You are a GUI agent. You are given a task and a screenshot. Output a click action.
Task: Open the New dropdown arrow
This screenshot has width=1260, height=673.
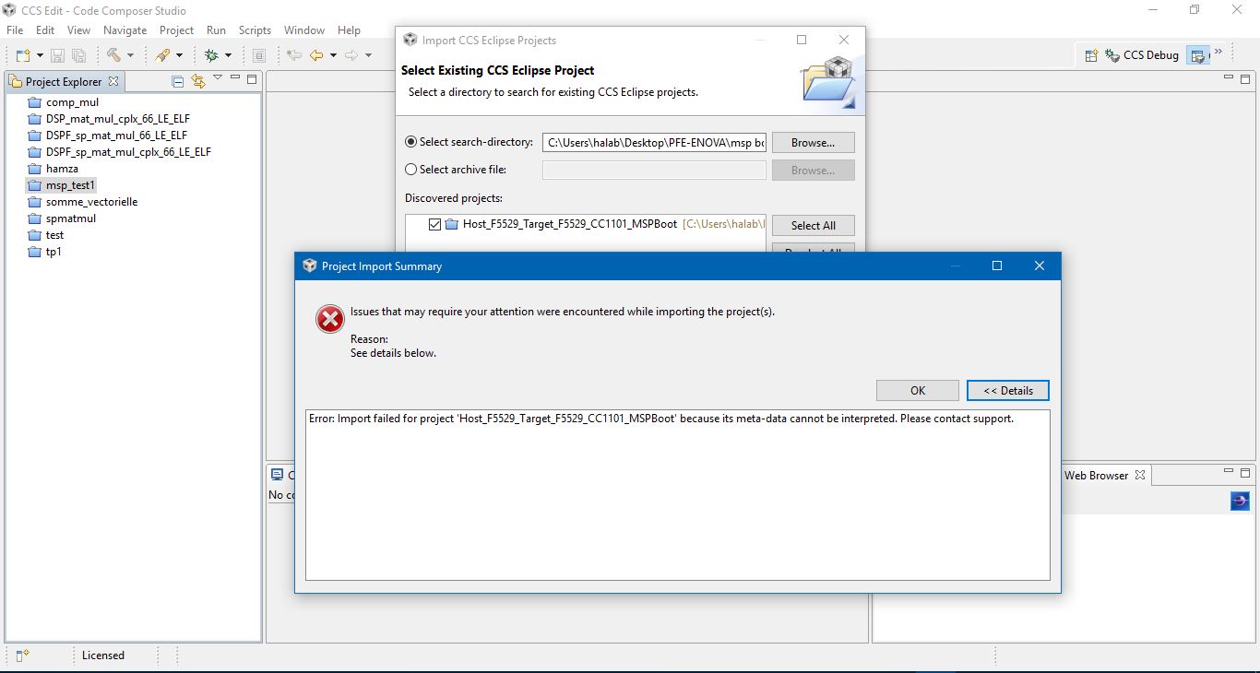pos(38,56)
